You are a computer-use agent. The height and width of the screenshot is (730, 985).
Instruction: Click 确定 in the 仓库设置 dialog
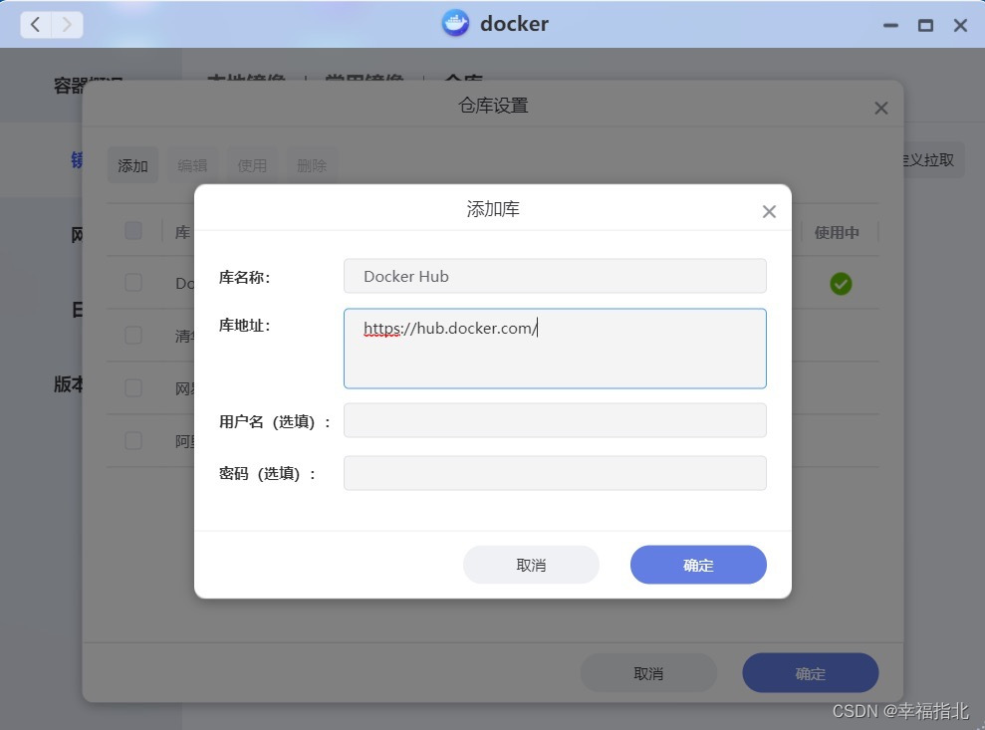click(811, 673)
